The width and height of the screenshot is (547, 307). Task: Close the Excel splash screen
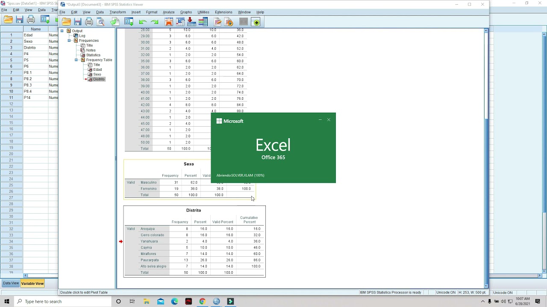point(329,120)
